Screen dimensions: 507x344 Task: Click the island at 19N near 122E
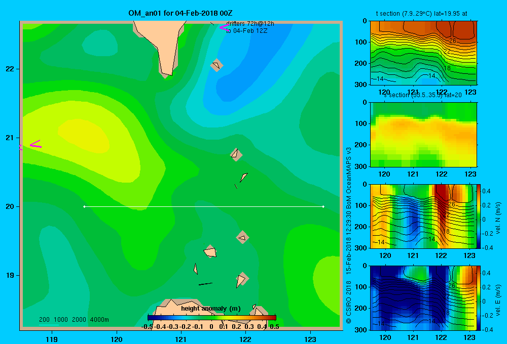point(242,279)
